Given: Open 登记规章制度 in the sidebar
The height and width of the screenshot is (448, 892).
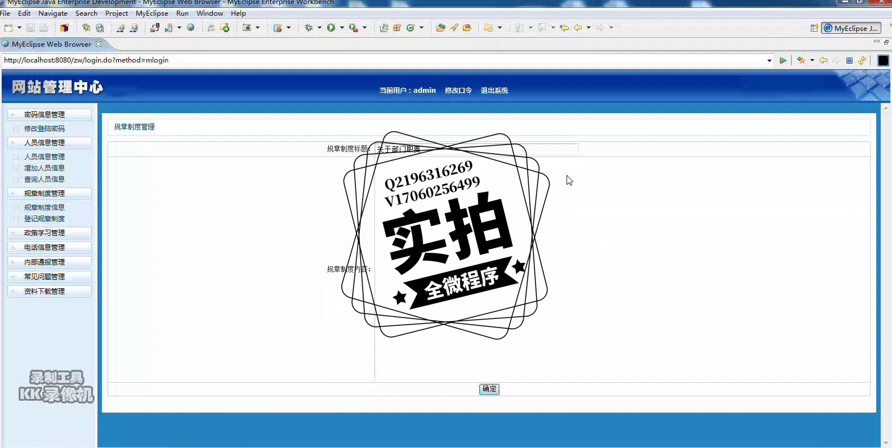Looking at the screenshot, I should 44,219.
